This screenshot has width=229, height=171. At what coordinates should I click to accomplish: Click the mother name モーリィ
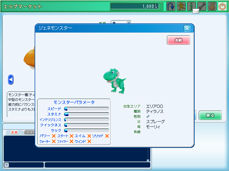[x=153, y=127]
